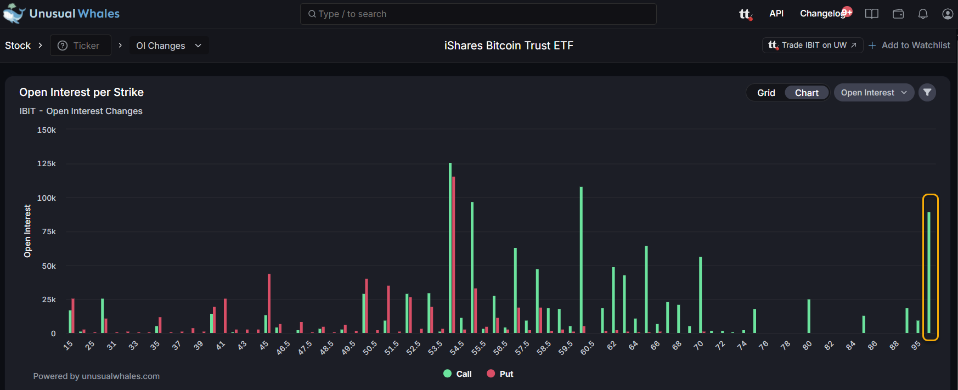This screenshot has width=958, height=390.
Task: Click the chart filter funnel icon
Action: (x=927, y=93)
